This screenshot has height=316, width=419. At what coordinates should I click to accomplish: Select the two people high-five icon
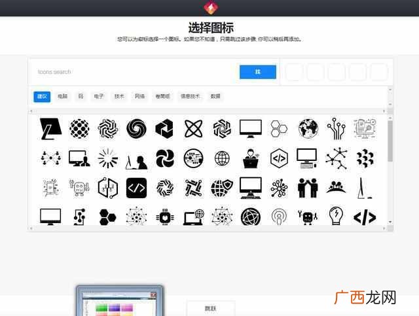[x=308, y=188]
